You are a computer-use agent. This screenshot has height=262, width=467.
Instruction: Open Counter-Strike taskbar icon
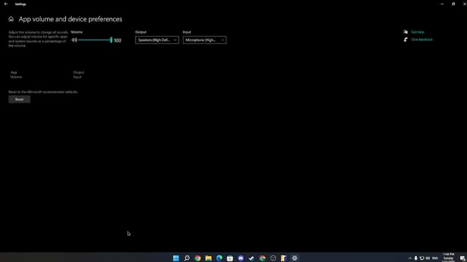click(x=284, y=258)
